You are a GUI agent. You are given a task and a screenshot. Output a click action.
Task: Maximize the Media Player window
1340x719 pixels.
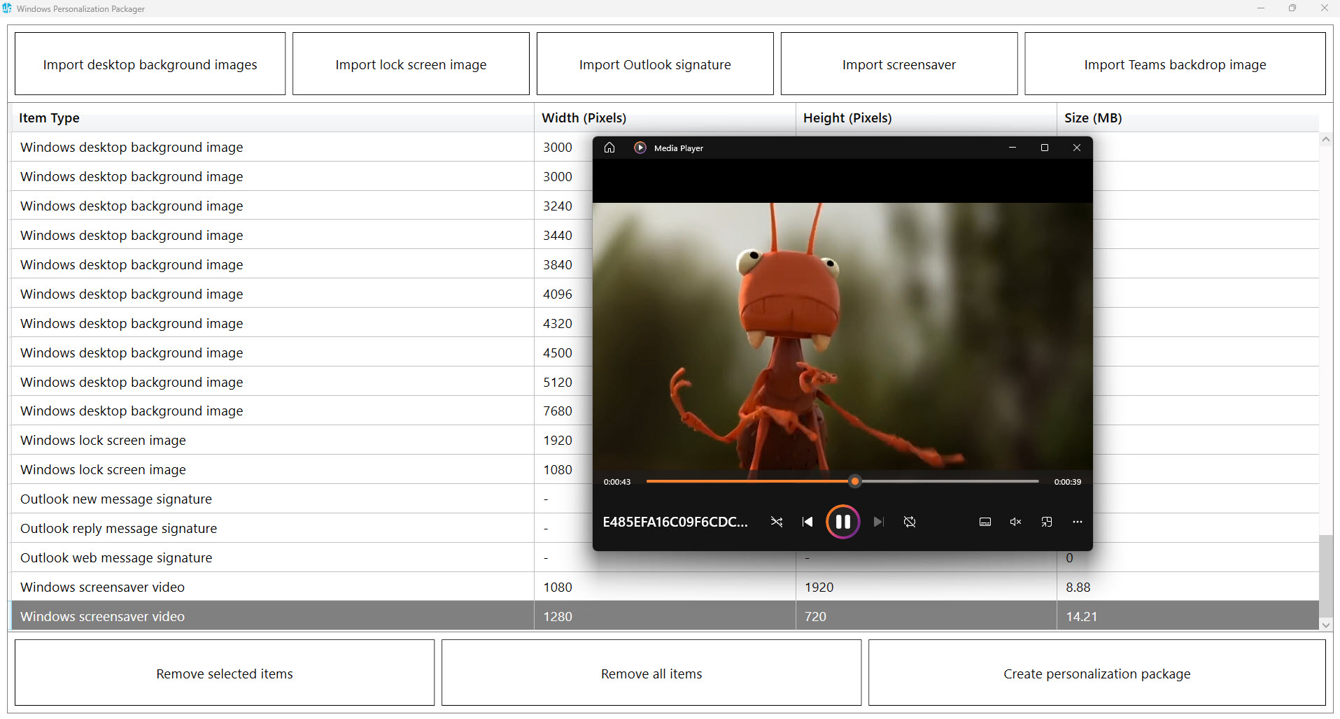pos(1045,148)
